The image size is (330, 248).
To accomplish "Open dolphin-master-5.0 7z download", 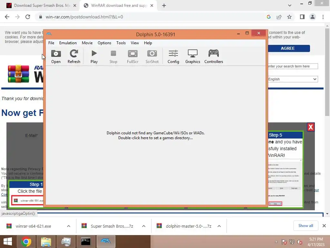I will 188,226.
